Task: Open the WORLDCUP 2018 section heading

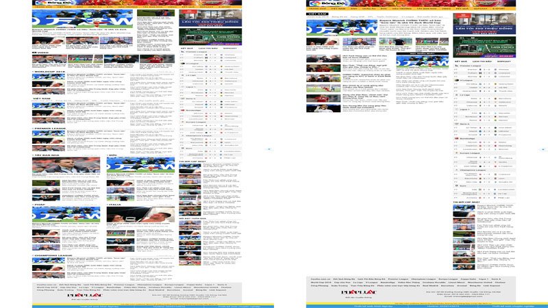Action: pyautogui.click(x=49, y=72)
